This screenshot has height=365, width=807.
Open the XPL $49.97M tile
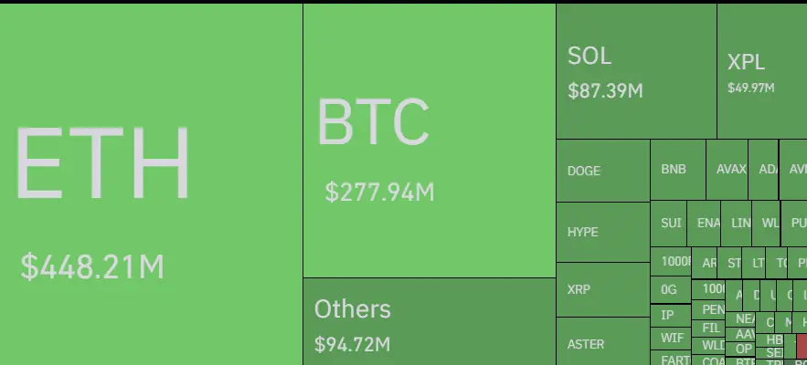pos(761,71)
